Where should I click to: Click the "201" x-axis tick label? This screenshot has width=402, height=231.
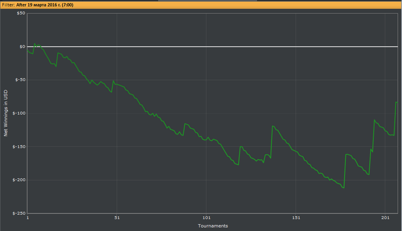[385, 218]
